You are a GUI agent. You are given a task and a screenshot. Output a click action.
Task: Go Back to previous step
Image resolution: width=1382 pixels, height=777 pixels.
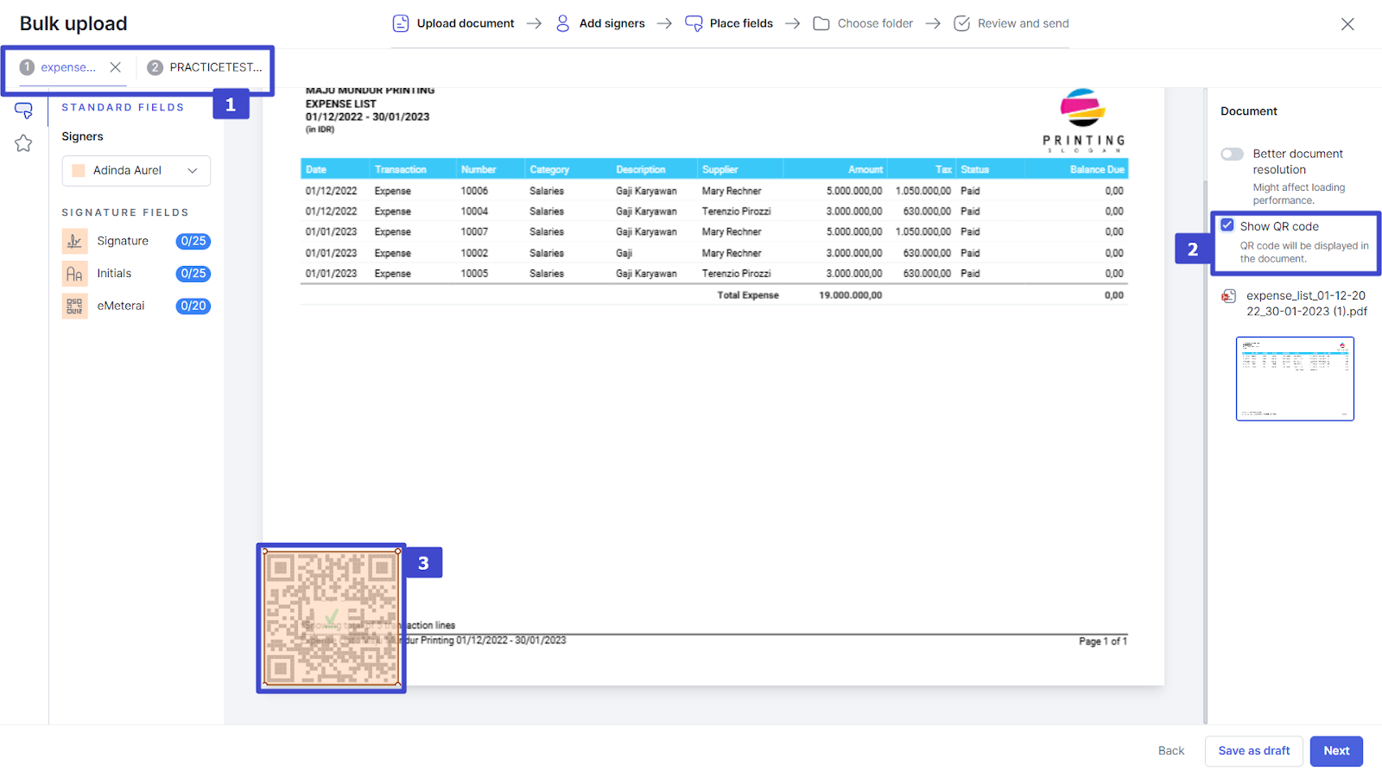pos(1171,751)
